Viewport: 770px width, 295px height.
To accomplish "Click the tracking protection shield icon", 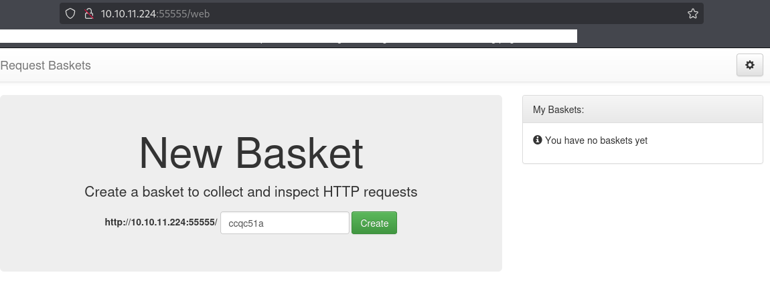I will (x=70, y=13).
